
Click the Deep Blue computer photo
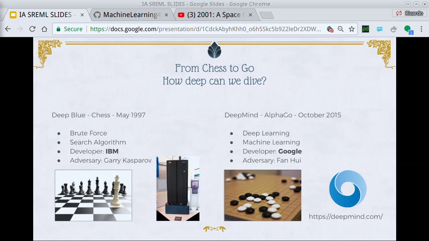pyautogui.click(x=178, y=188)
